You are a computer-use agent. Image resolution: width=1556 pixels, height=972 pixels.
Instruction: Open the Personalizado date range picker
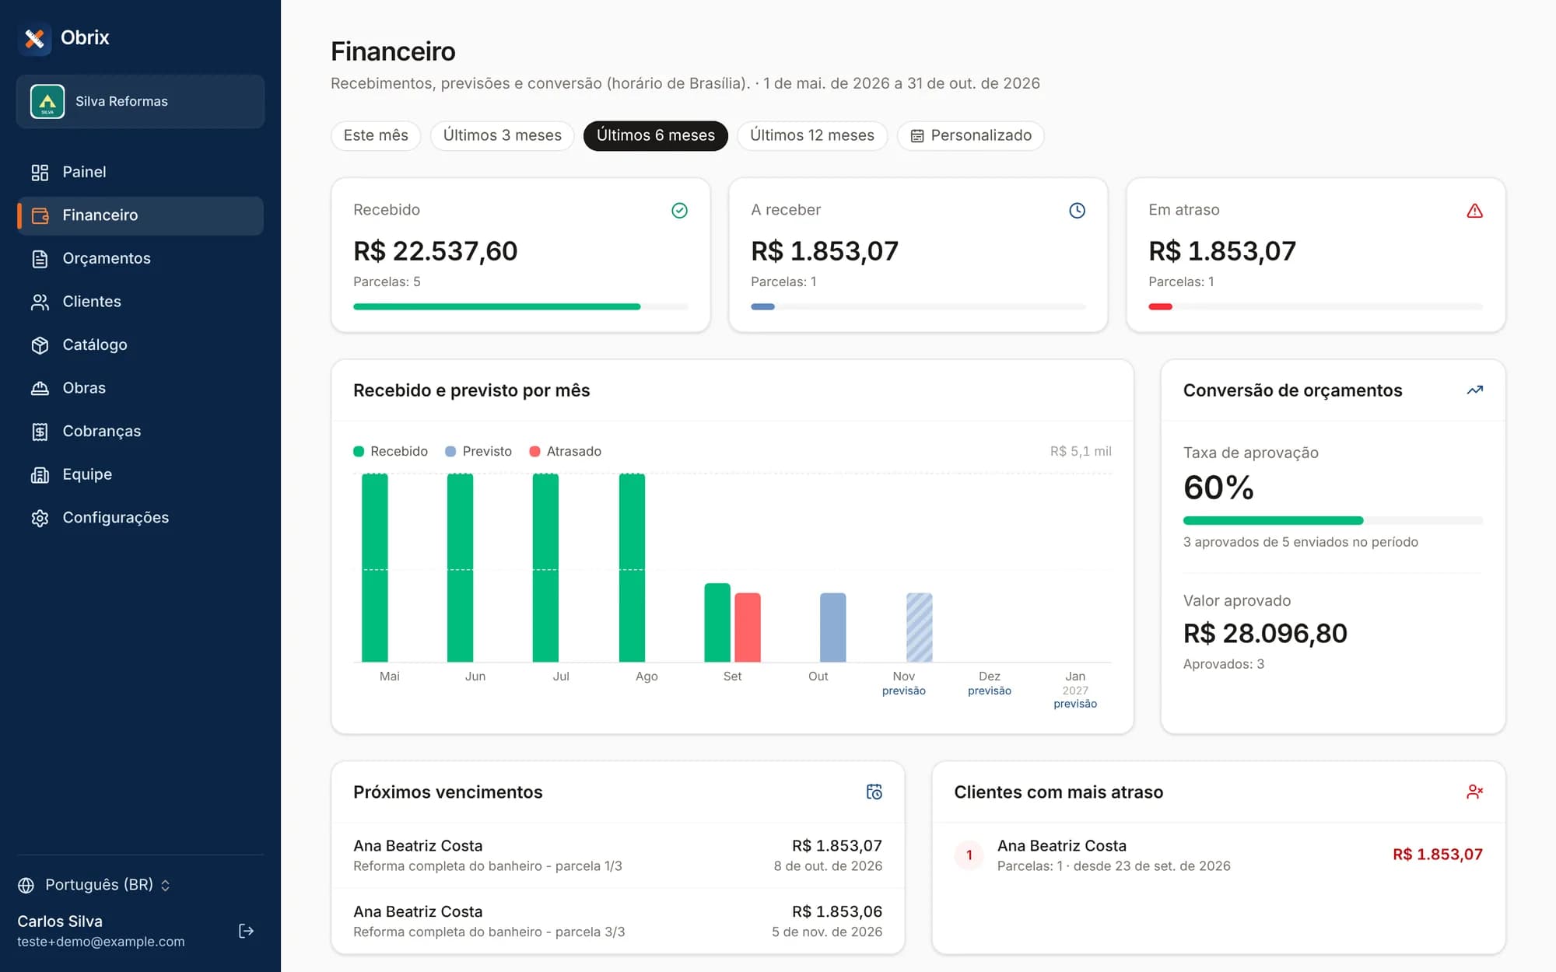click(970, 135)
